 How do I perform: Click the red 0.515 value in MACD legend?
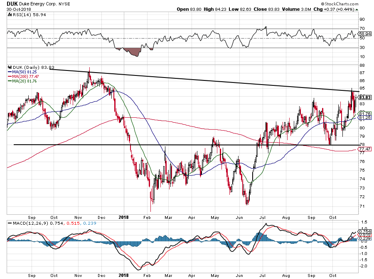[73, 223]
